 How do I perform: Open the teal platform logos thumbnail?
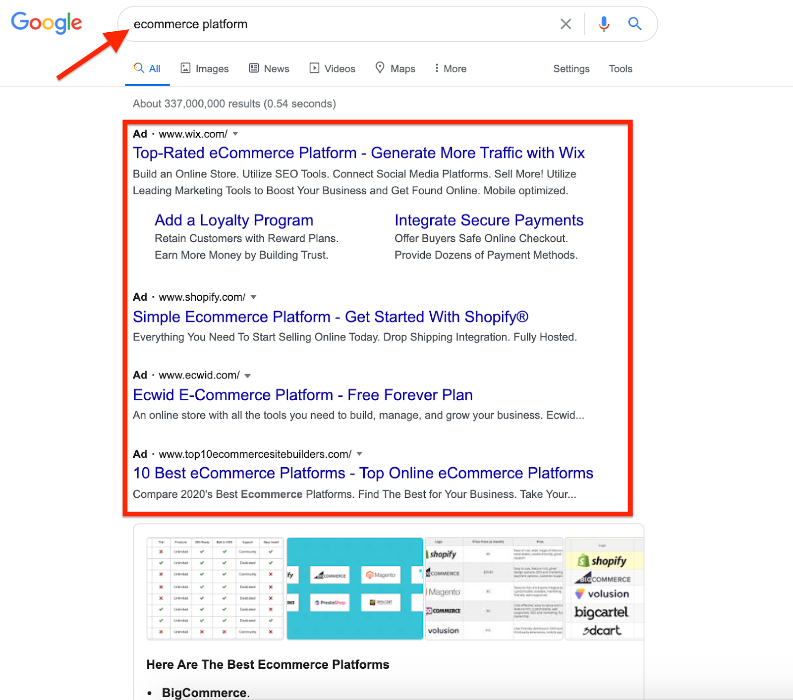point(355,589)
